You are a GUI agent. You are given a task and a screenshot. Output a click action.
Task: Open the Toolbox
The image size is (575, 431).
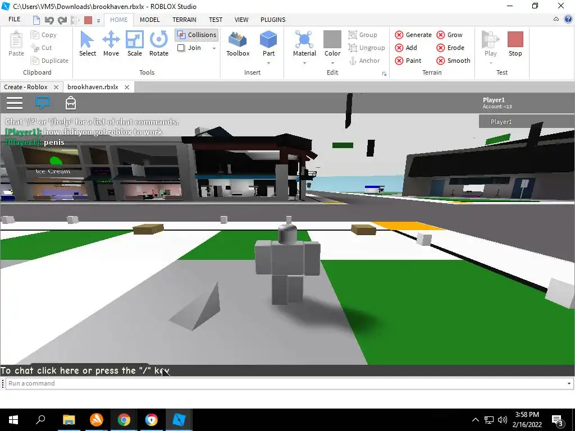(x=238, y=44)
